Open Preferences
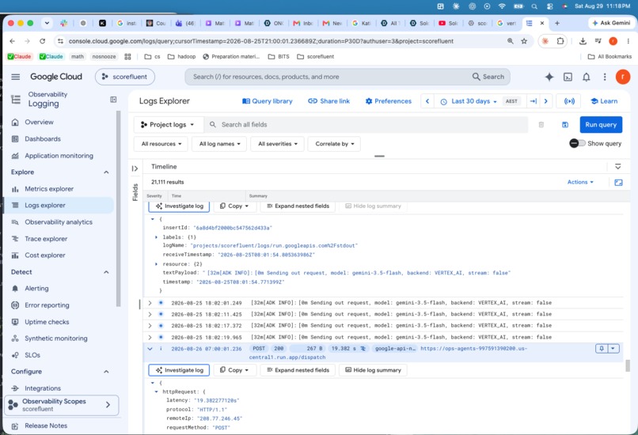Viewport: 638px width, 435px height. [x=388, y=101]
